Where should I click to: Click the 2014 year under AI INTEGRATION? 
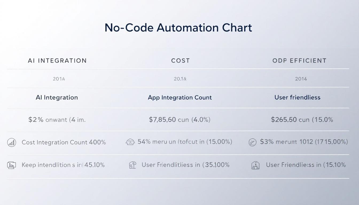pos(59,79)
